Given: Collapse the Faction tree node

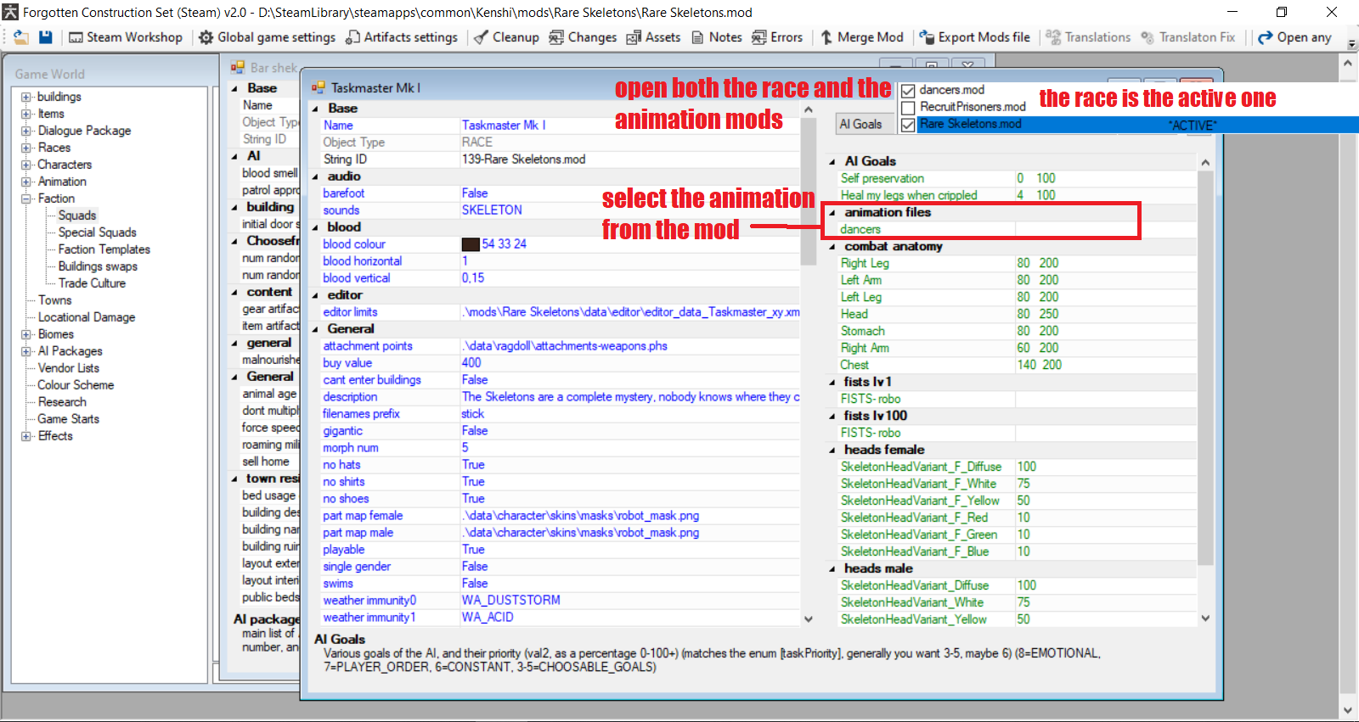Looking at the screenshot, I should 26,199.
